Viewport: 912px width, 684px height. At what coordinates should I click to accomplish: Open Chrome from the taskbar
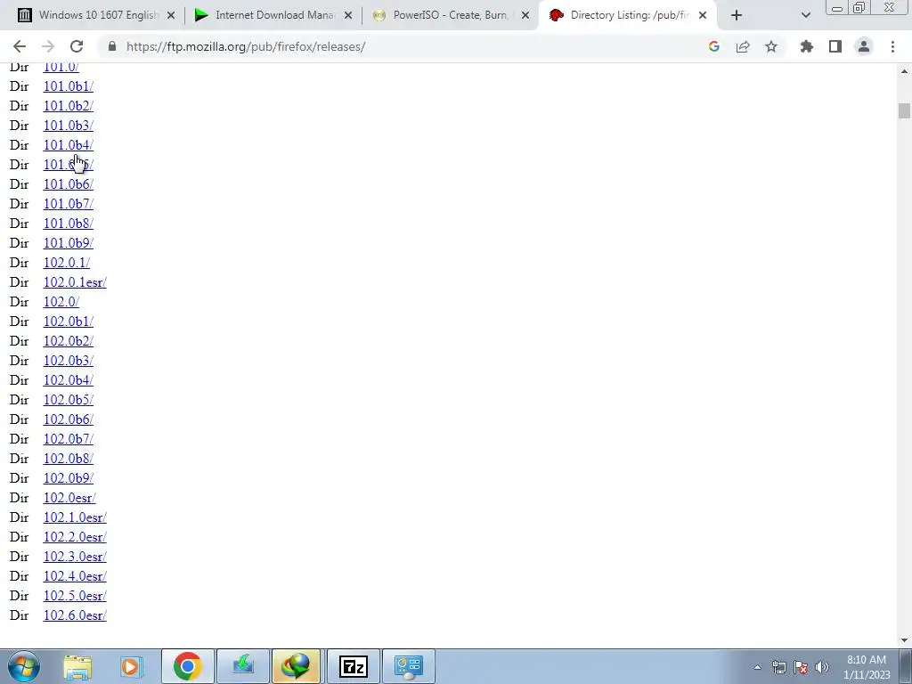pyautogui.click(x=187, y=666)
